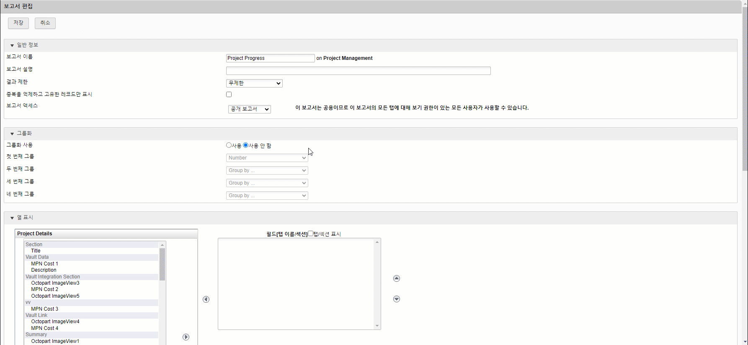Click the field list scrollbar thumb
The width and height of the screenshot is (748, 345).
click(x=162, y=264)
